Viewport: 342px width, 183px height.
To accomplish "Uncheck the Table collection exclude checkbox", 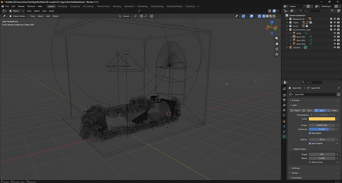I will (x=331, y=22).
